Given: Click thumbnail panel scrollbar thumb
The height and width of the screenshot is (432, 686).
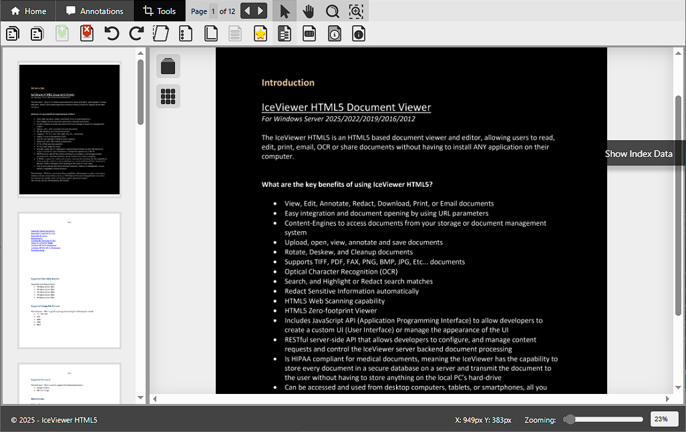Looking at the screenshot, I should pyautogui.click(x=140, y=92).
